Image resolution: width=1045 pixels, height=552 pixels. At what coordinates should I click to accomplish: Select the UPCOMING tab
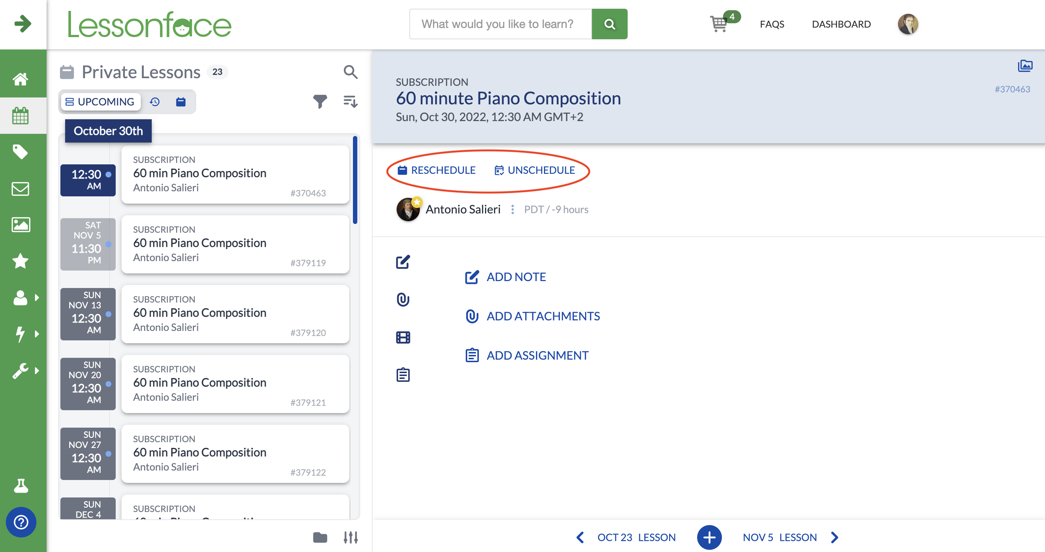(100, 102)
